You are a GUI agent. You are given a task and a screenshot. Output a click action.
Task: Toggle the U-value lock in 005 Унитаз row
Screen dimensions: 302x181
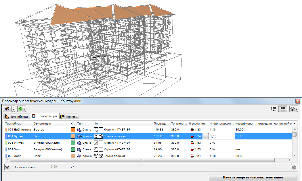(192, 143)
